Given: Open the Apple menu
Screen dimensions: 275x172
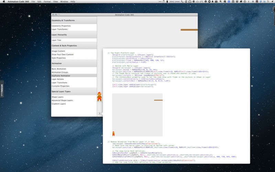Looking at the screenshot, I should point(3,2).
